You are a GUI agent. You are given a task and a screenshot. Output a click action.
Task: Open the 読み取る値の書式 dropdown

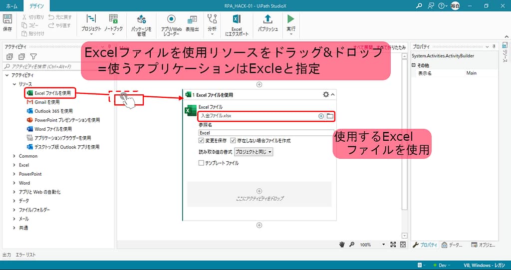[254, 152]
